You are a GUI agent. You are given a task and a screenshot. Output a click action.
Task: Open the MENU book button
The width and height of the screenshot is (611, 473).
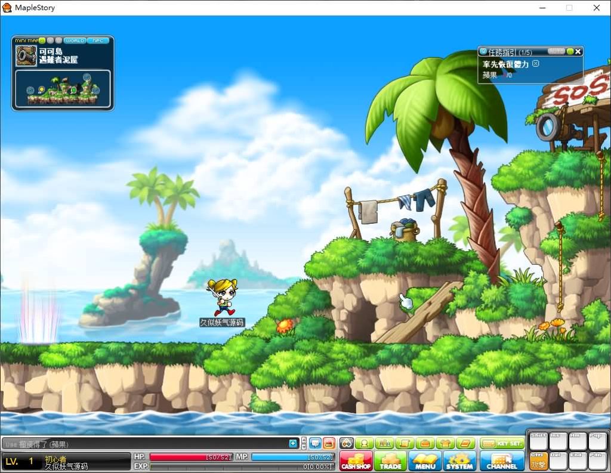[x=425, y=461]
